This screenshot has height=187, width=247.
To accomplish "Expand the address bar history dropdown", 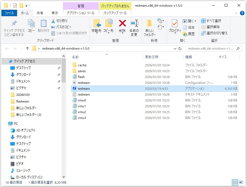I will point(175,49).
